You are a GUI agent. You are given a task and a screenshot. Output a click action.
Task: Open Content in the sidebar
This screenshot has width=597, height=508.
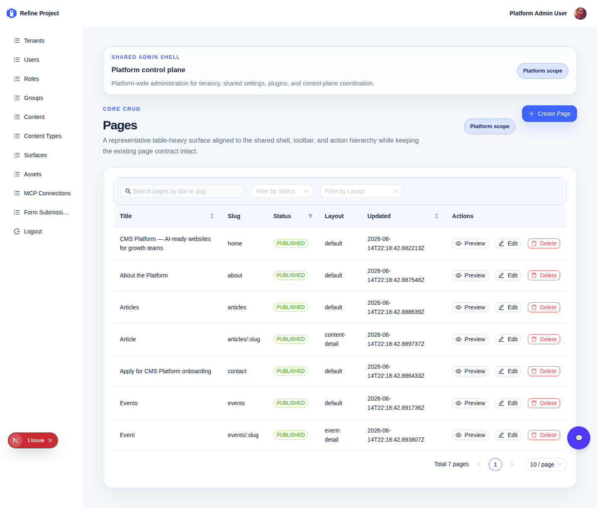[x=41, y=117]
